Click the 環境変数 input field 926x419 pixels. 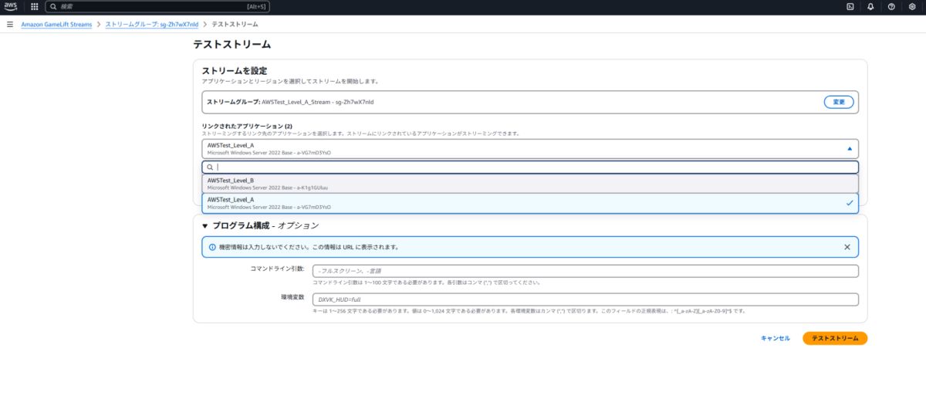tap(585, 299)
